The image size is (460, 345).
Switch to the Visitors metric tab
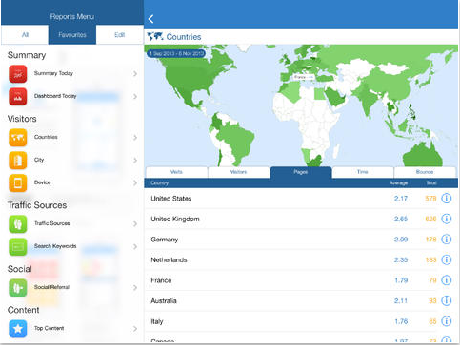point(238,172)
